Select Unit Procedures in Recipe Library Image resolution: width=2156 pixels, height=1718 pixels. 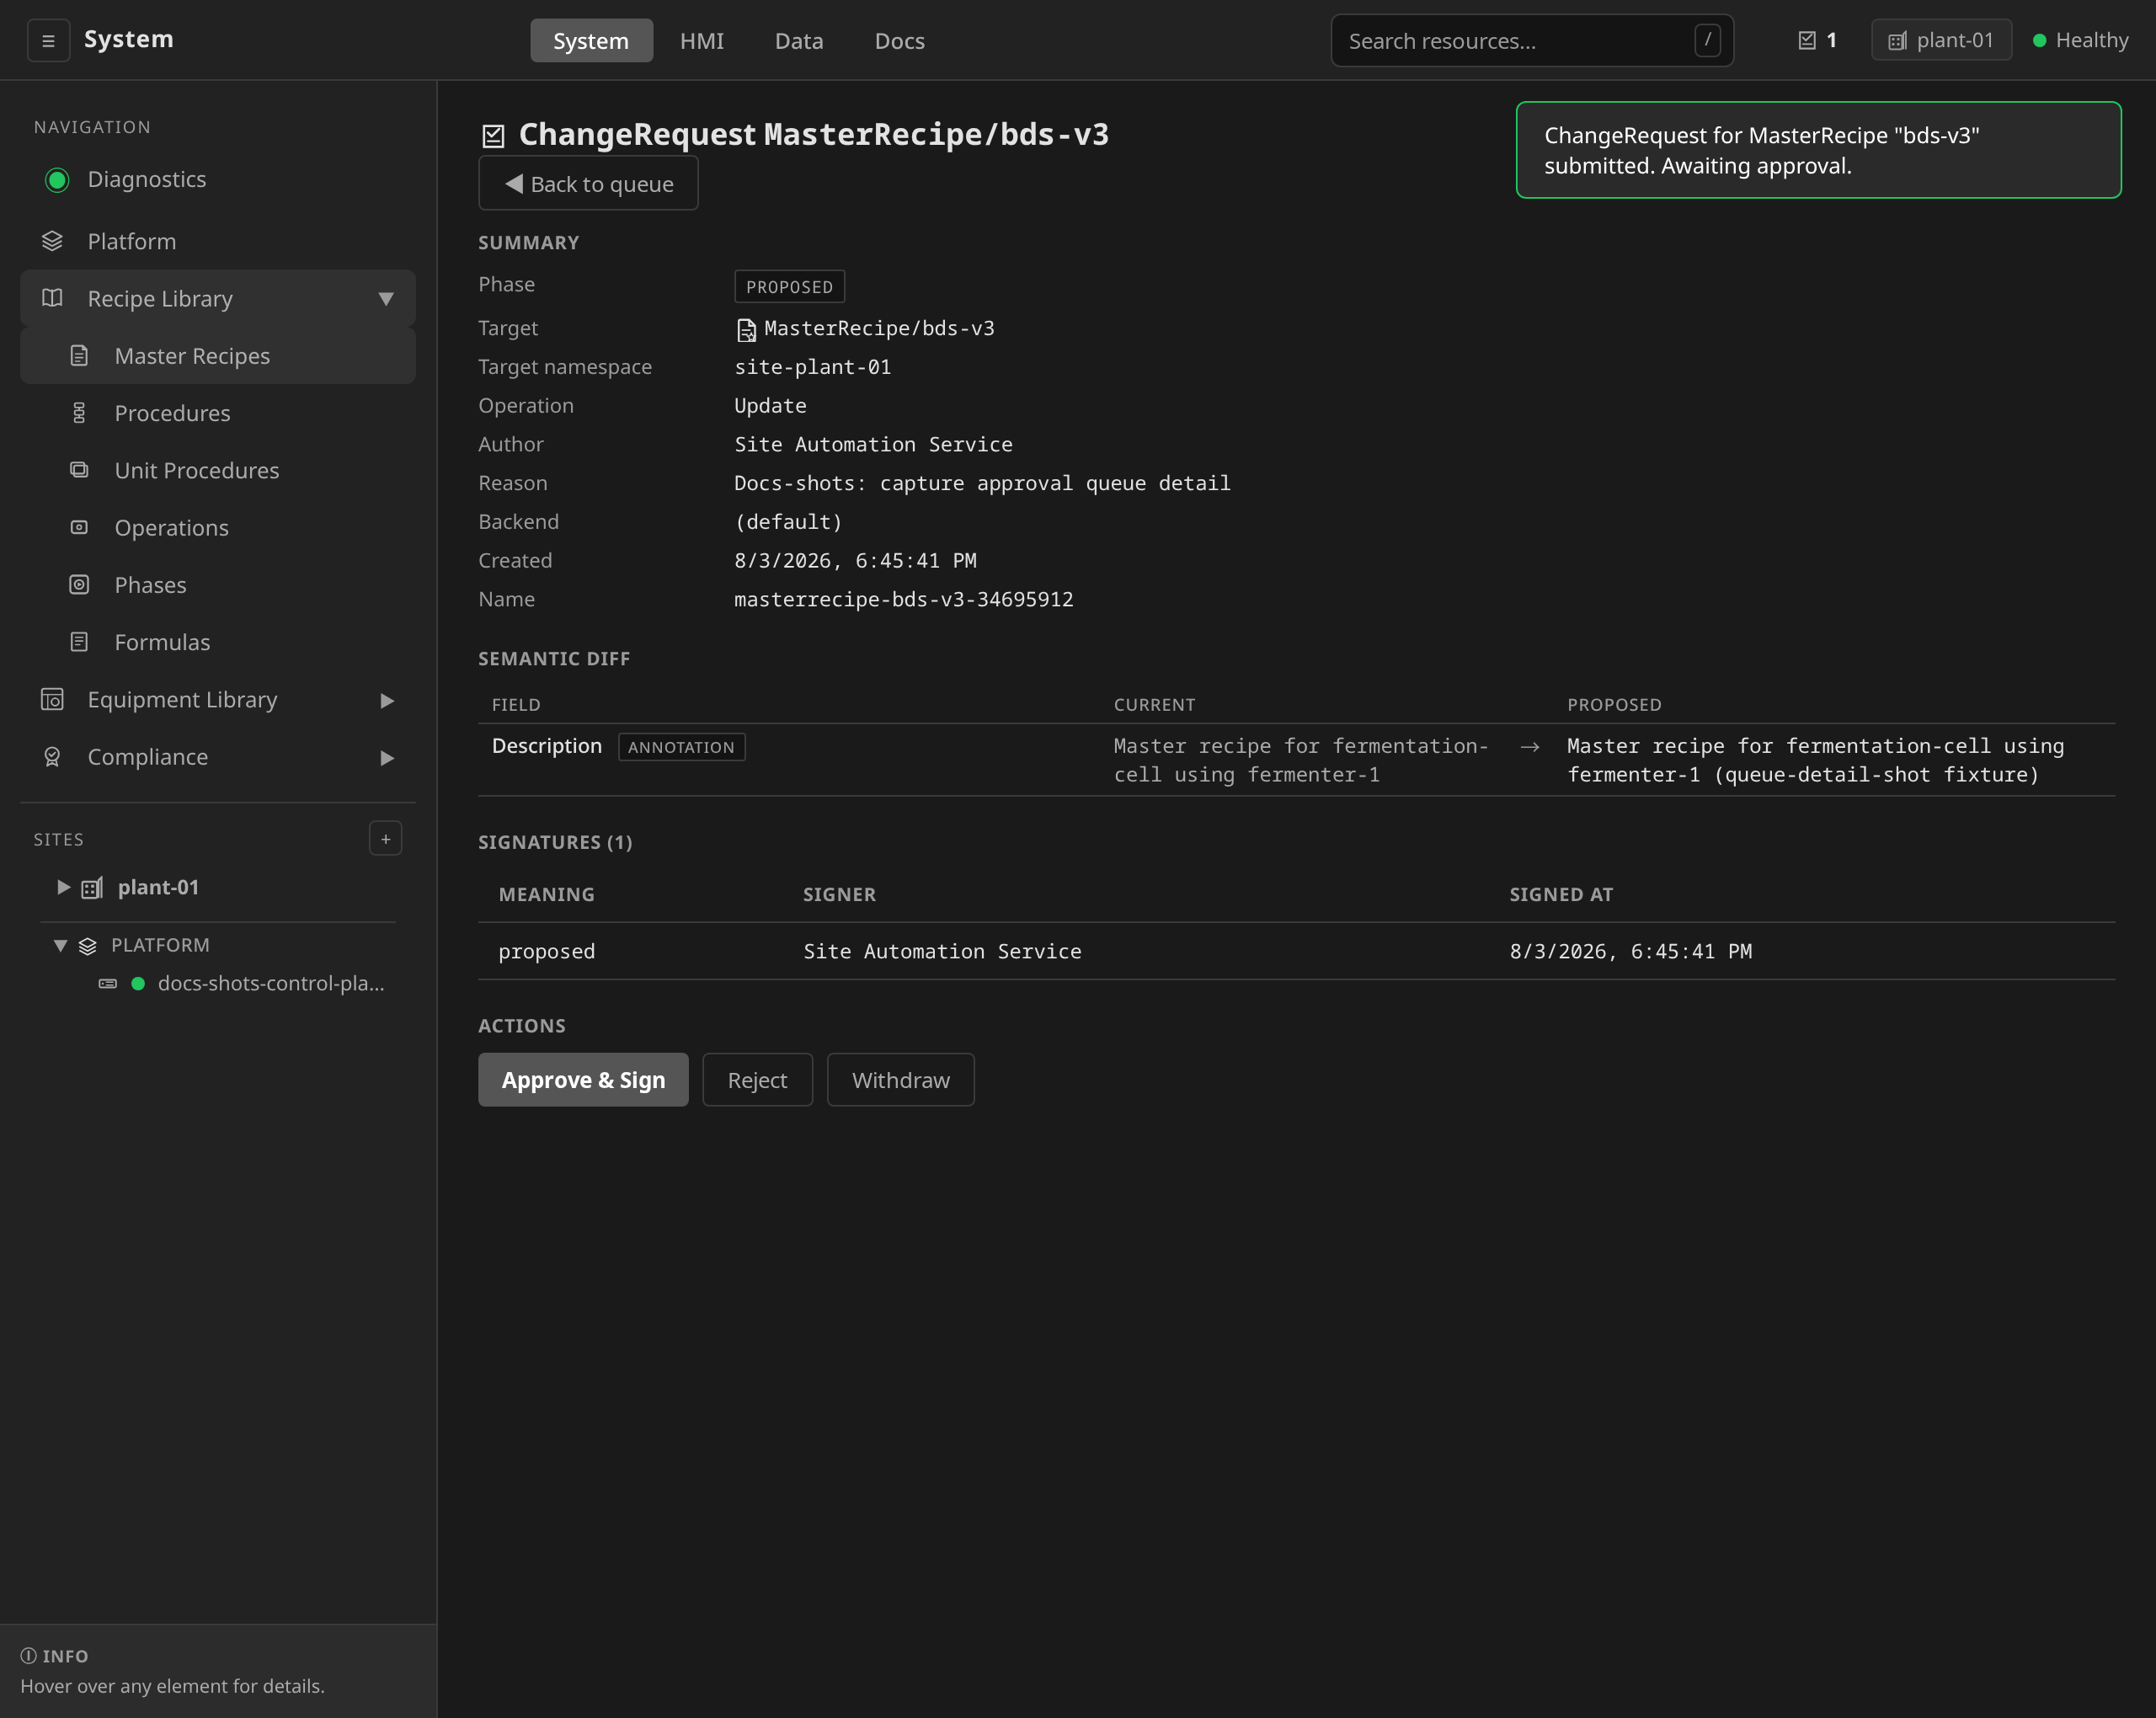(217, 470)
